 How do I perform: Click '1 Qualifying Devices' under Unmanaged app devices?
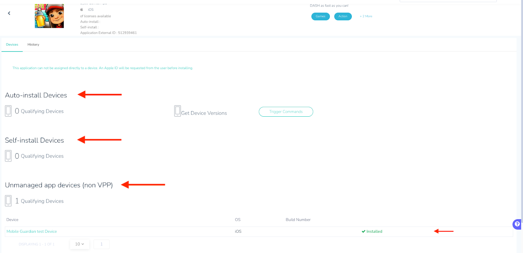[39, 201]
